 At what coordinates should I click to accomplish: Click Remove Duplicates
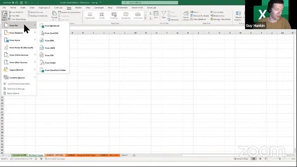click(200, 16)
